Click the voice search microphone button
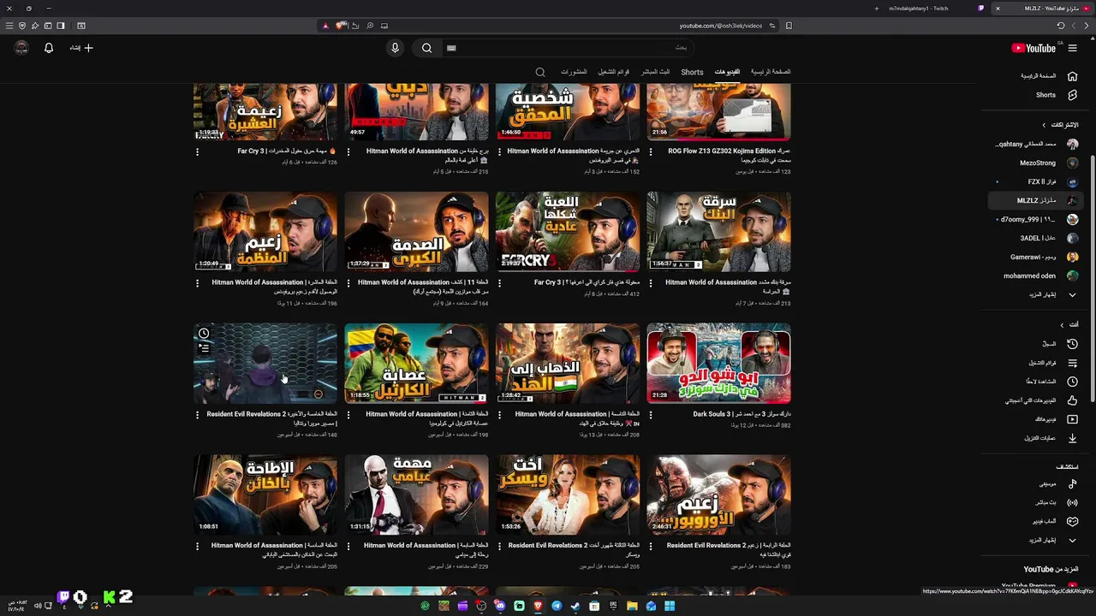This screenshot has height=616, width=1096. [x=395, y=48]
